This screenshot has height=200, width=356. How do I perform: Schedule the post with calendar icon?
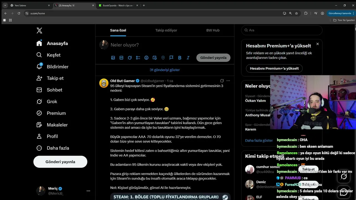point(155,58)
